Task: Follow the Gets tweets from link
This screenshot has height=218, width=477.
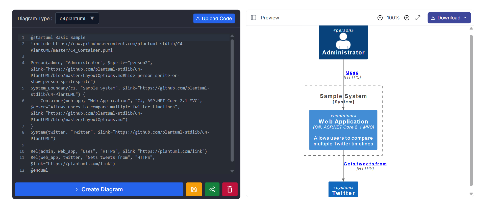Action: point(365,164)
